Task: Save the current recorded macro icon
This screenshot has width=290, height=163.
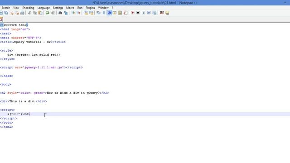Action: (x=155, y=13)
